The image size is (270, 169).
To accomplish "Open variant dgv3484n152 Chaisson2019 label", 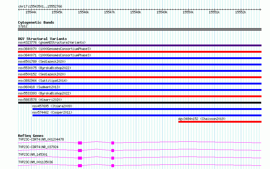I will pos(202,119).
